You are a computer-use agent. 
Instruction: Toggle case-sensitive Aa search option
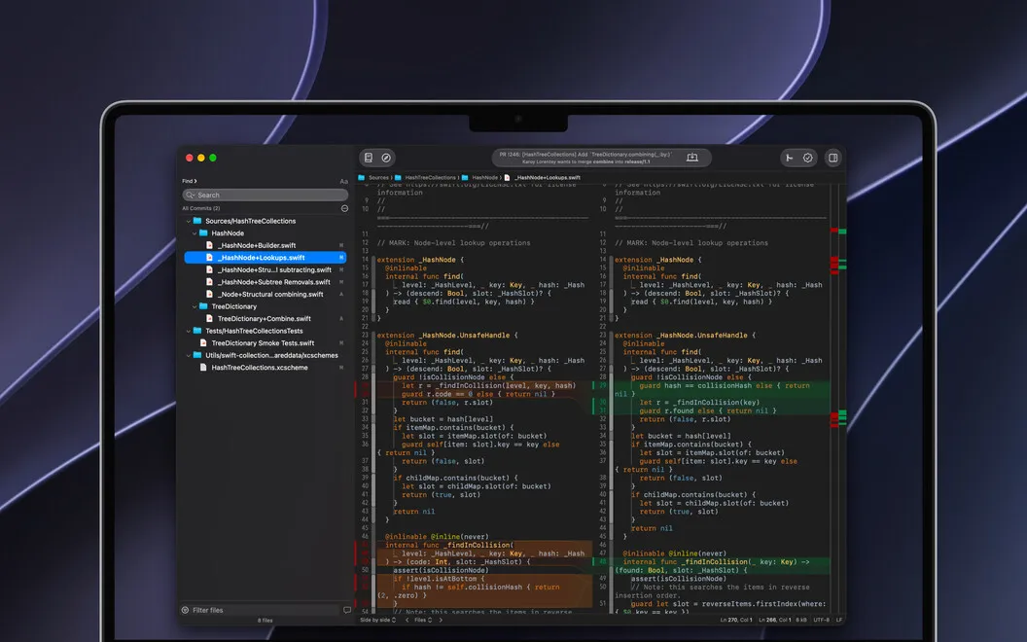(344, 182)
